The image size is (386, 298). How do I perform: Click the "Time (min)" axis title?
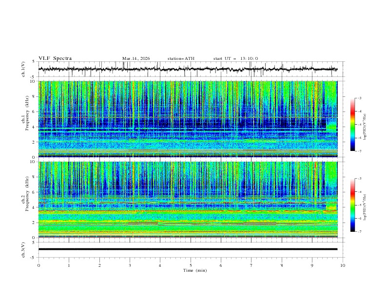(195, 270)
